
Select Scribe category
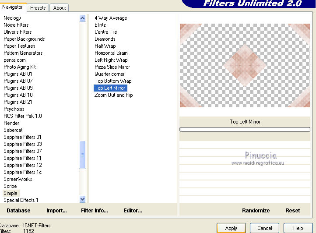click(10, 186)
